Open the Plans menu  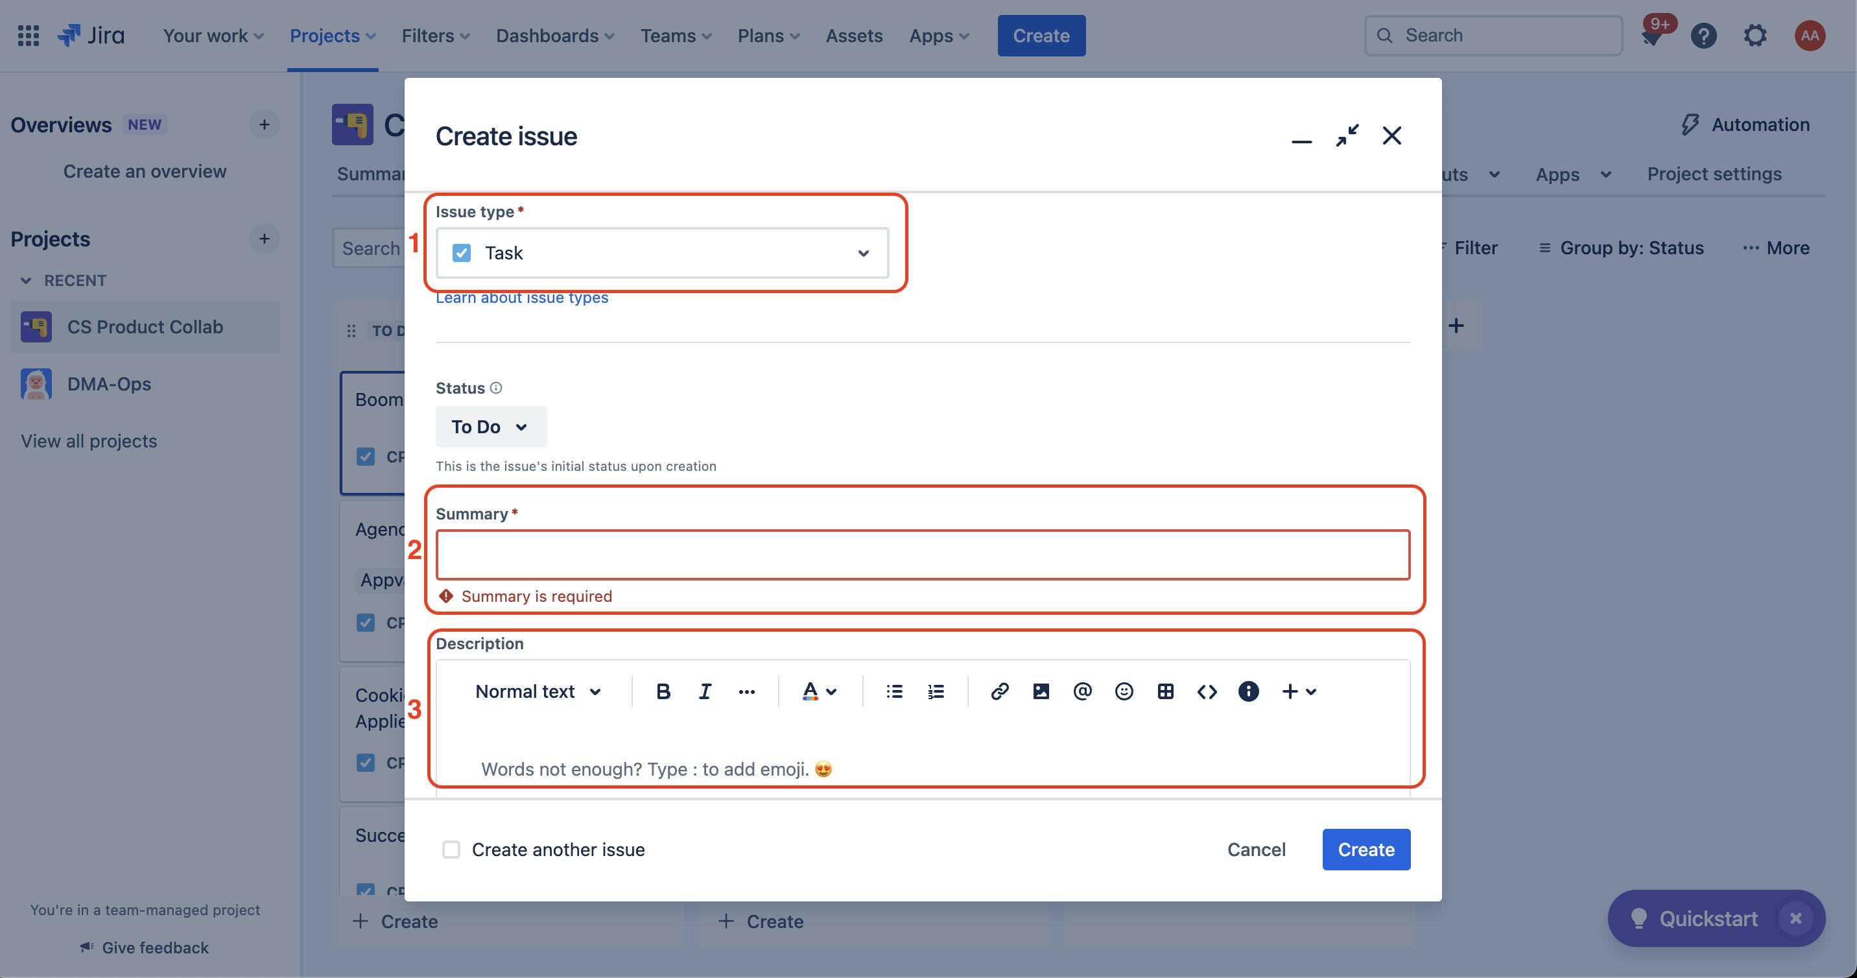pos(768,35)
